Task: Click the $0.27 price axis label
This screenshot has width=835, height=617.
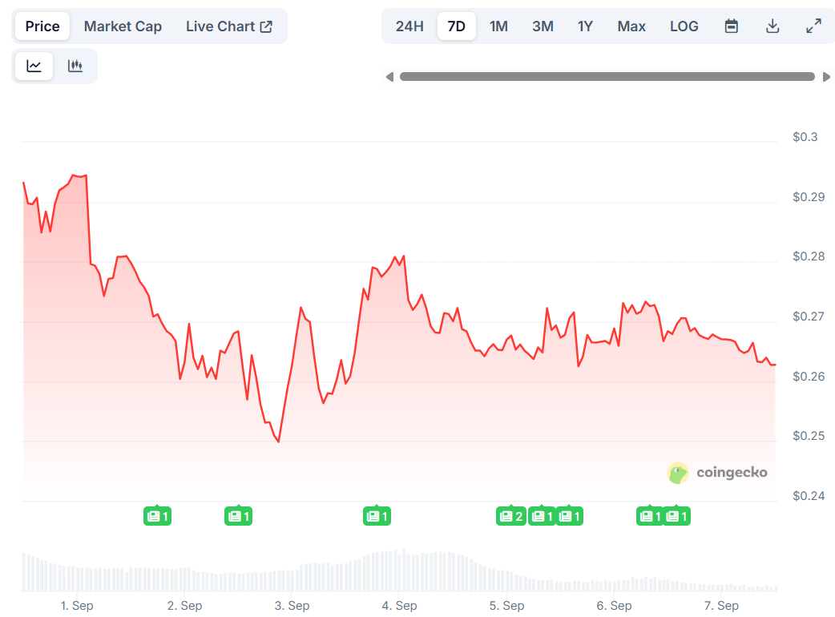Action: (x=809, y=317)
